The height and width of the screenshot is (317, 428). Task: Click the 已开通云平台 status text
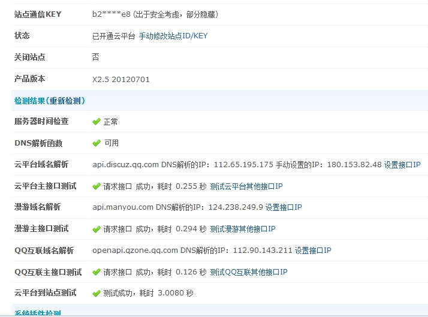tap(113, 36)
